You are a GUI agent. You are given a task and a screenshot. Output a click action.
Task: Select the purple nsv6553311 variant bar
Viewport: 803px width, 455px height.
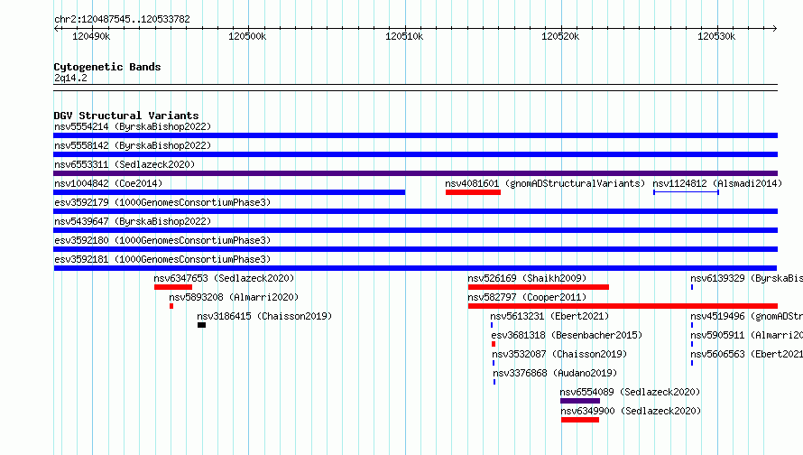click(x=415, y=173)
